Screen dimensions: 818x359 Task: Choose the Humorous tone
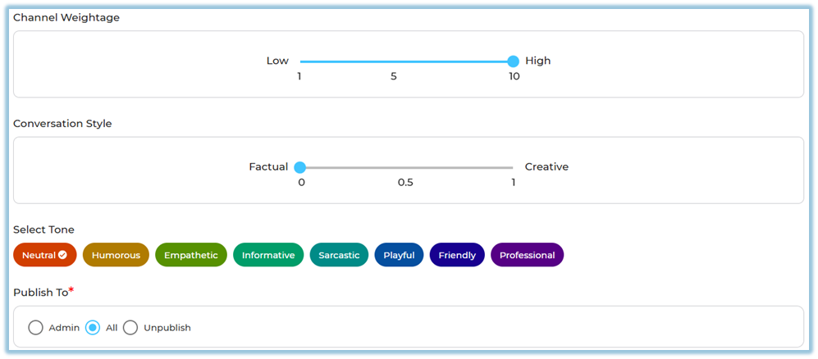[x=116, y=255]
